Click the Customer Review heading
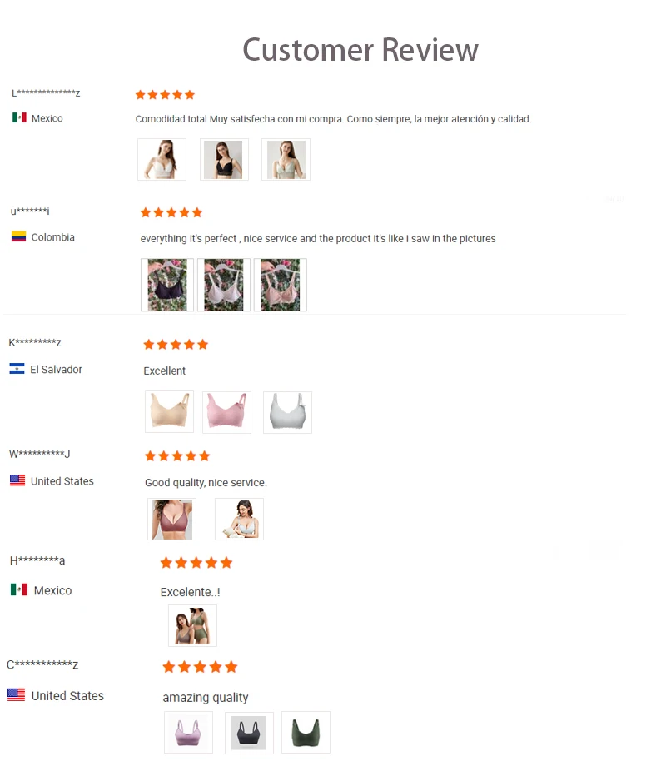The height and width of the screenshot is (771, 666). tap(360, 50)
